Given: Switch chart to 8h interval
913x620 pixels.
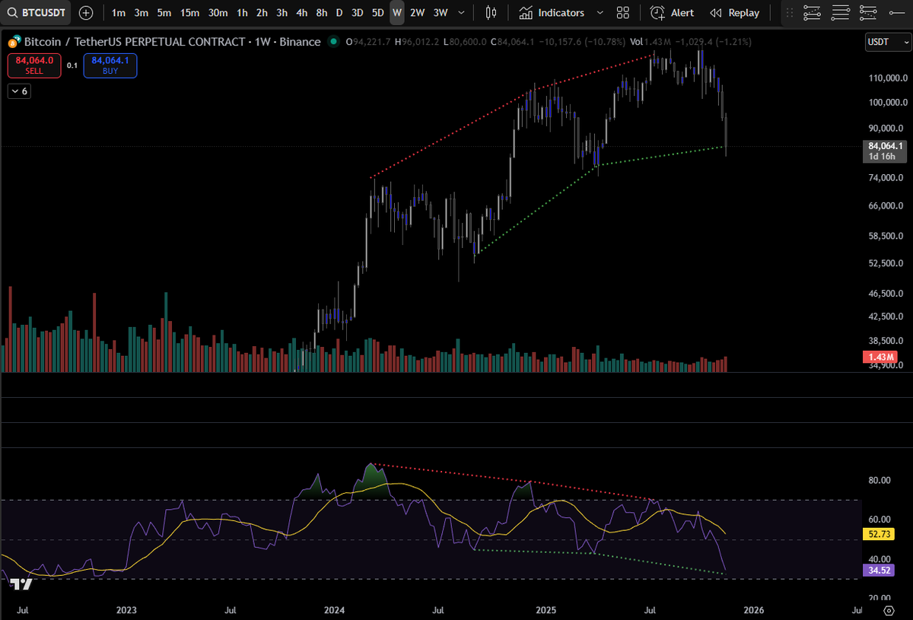Looking at the screenshot, I should (x=322, y=12).
